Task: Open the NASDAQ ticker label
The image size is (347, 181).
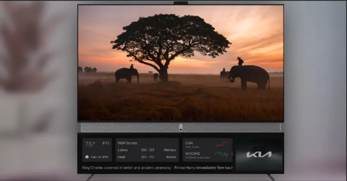Action: click(x=192, y=153)
